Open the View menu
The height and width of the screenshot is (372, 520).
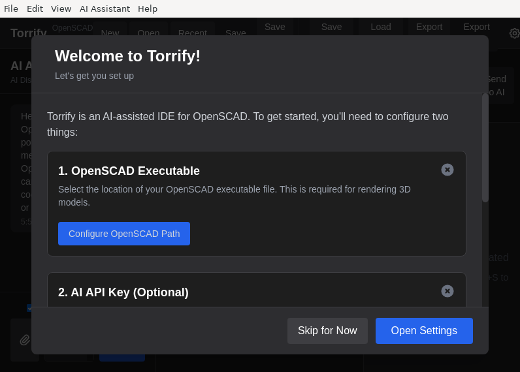61,8
